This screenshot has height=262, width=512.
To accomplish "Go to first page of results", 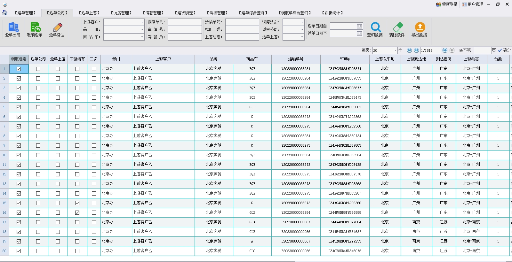I will tap(409, 50).
